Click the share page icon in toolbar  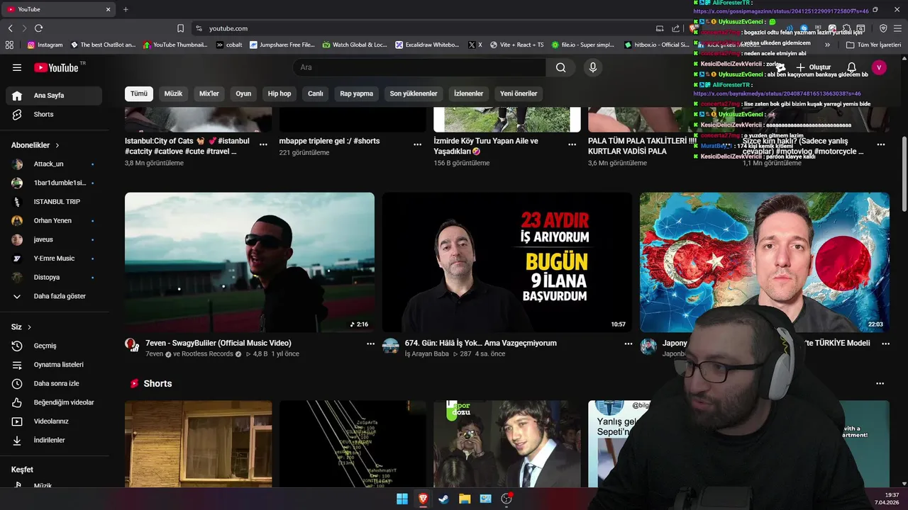tap(675, 28)
